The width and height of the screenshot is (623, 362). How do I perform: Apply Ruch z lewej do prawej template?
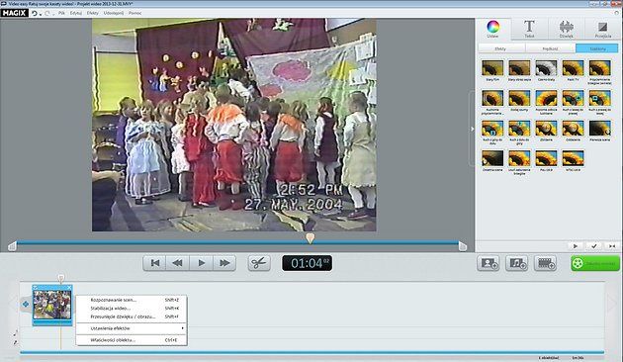click(x=573, y=98)
